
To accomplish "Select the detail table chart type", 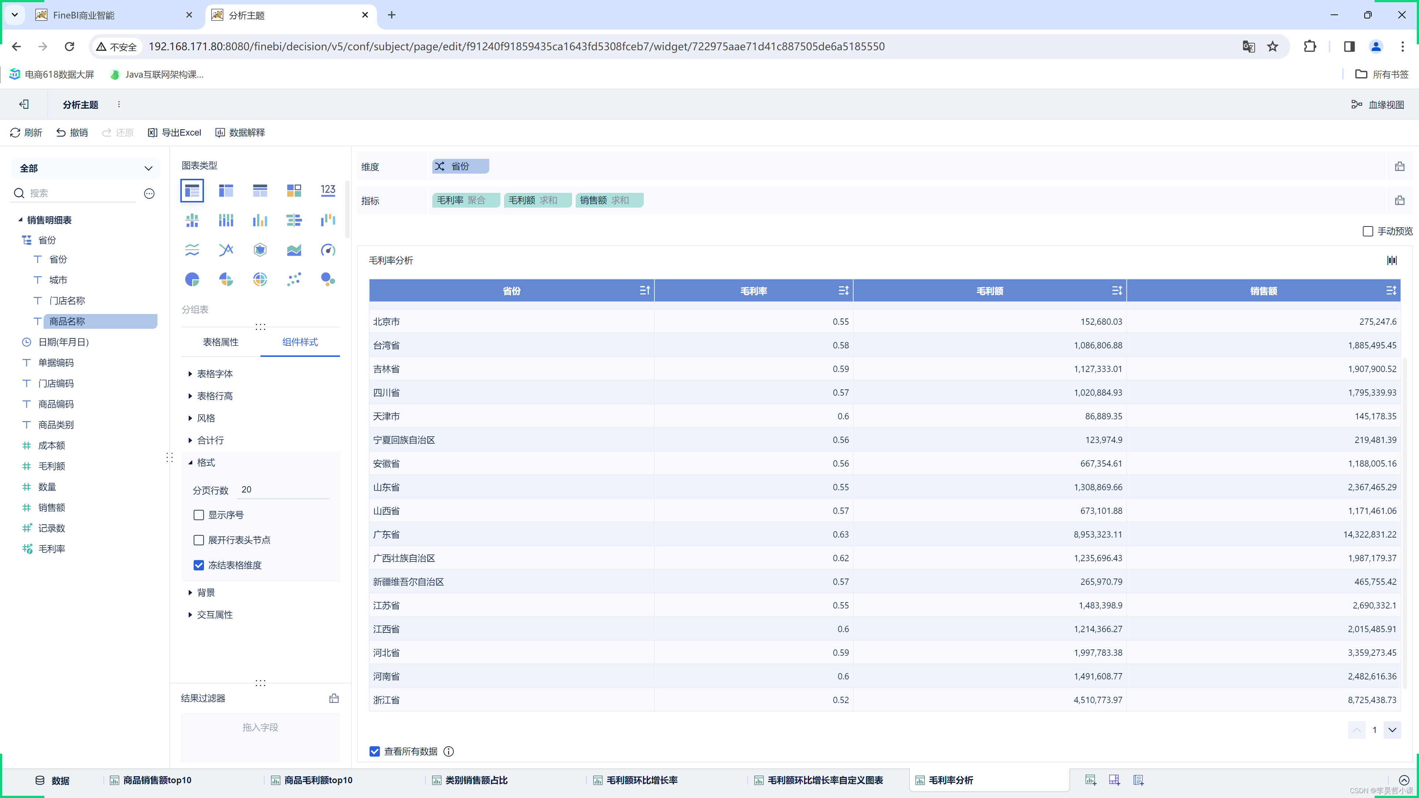I will [260, 191].
